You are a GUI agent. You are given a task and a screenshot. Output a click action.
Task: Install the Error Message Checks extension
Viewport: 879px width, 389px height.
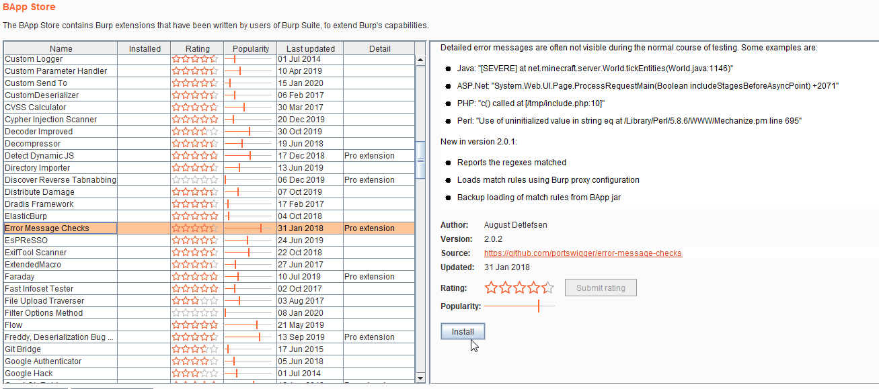pyautogui.click(x=463, y=332)
